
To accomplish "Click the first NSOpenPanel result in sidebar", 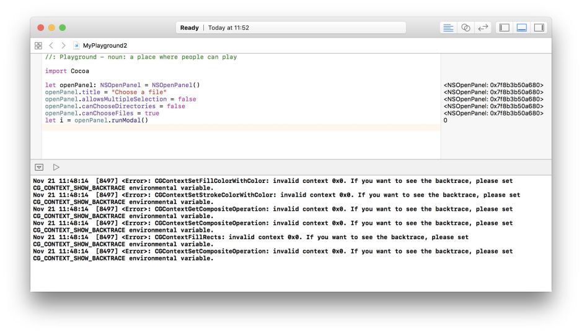I will click(x=493, y=85).
